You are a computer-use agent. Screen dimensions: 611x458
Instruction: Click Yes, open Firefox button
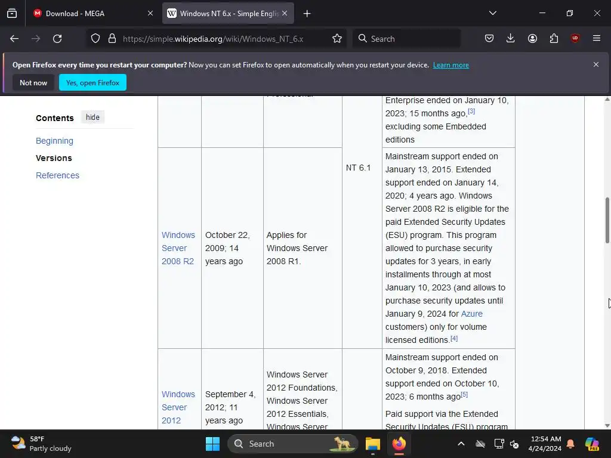[x=92, y=82]
